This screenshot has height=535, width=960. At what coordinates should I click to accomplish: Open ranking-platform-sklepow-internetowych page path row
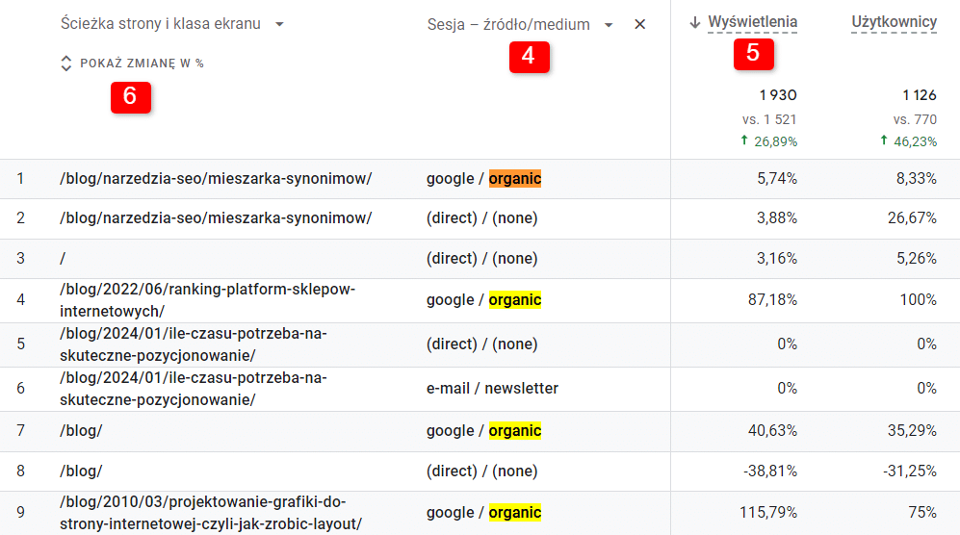pos(207,300)
